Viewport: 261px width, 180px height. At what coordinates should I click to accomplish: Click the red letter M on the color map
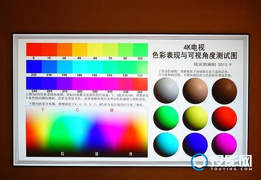coord(112,110)
